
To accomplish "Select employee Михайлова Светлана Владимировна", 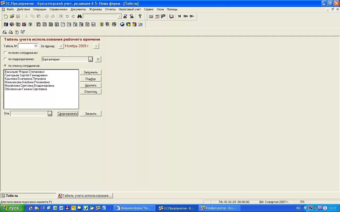I will click(29, 86).
